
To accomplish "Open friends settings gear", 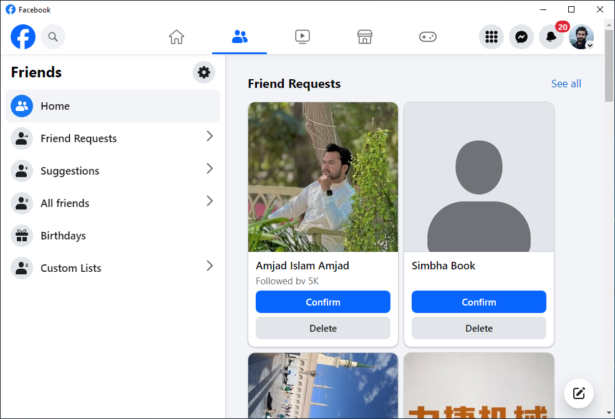I will (x=204, y=72).
